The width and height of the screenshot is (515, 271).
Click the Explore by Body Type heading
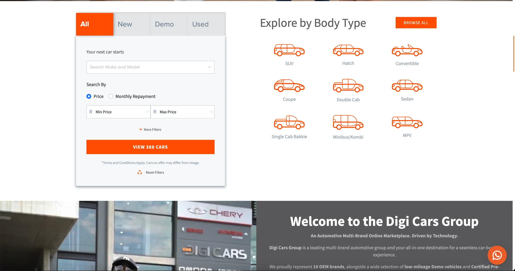coord(313,23)
